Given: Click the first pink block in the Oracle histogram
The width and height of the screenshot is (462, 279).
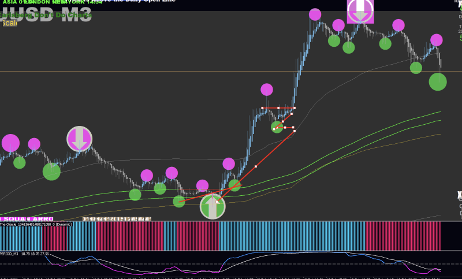Looking at the screenshot, I should coord(54,236).
